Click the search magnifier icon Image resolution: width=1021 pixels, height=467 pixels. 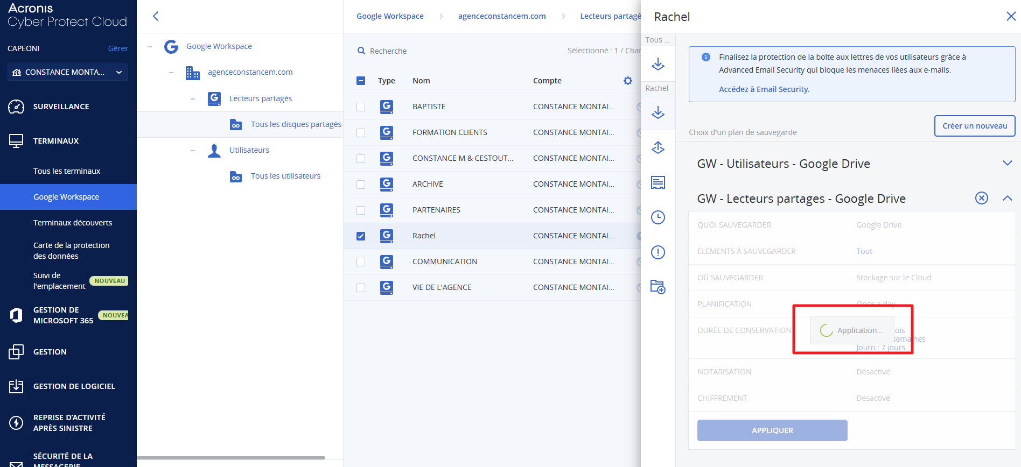coord(361,51)
